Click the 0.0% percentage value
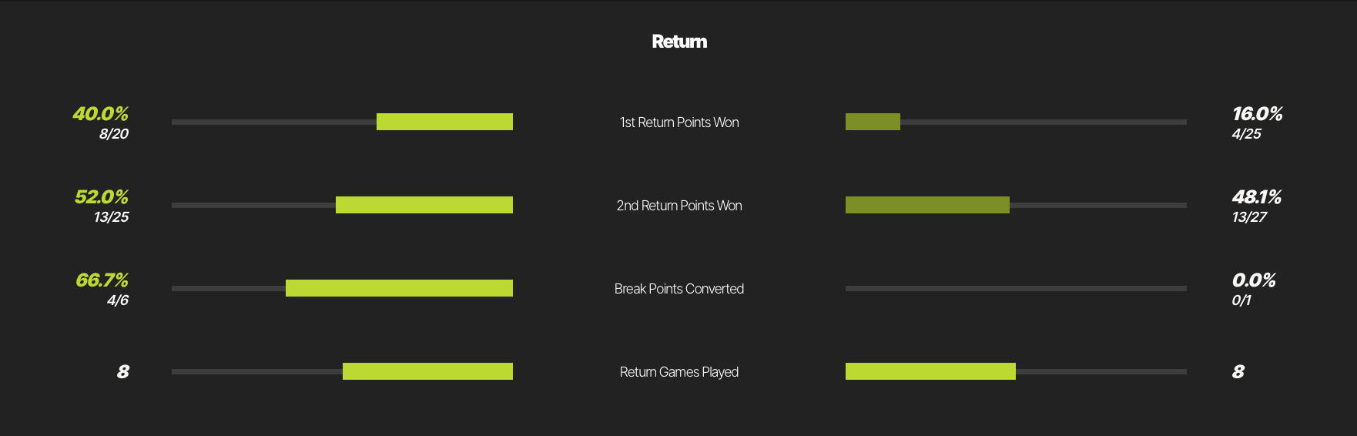The width and height of the screenshot is (1357, 436). pyautogui.click(x=1254, y=280)
